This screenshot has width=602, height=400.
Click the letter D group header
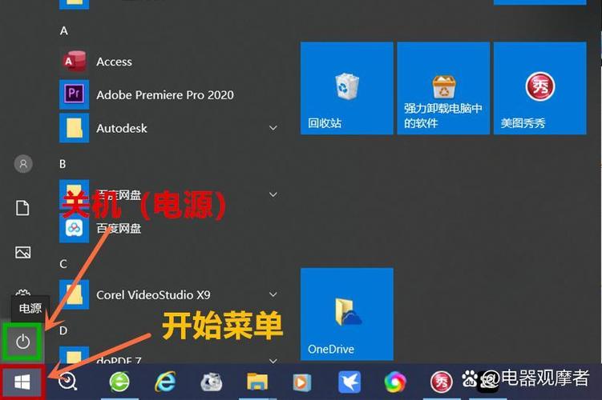point(63,330)
